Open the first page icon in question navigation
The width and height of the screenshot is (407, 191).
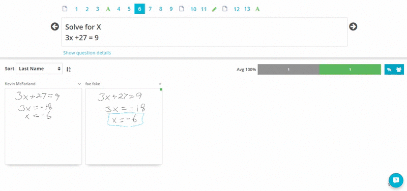(65, 9)
